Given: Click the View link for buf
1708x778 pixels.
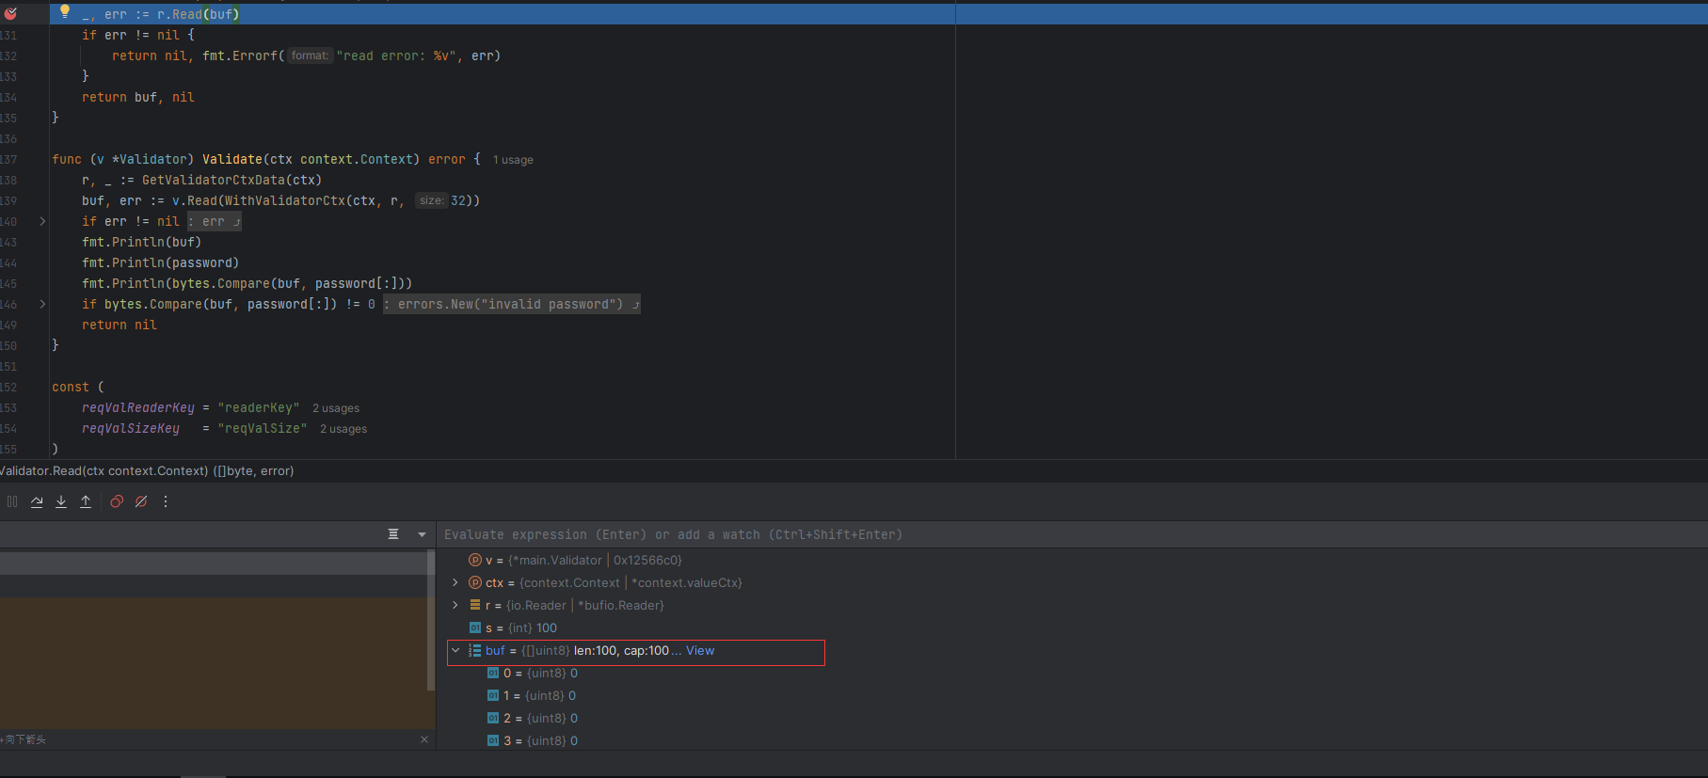Looking at the screenshot, I should pyautogui.click(x=700, y=650).
